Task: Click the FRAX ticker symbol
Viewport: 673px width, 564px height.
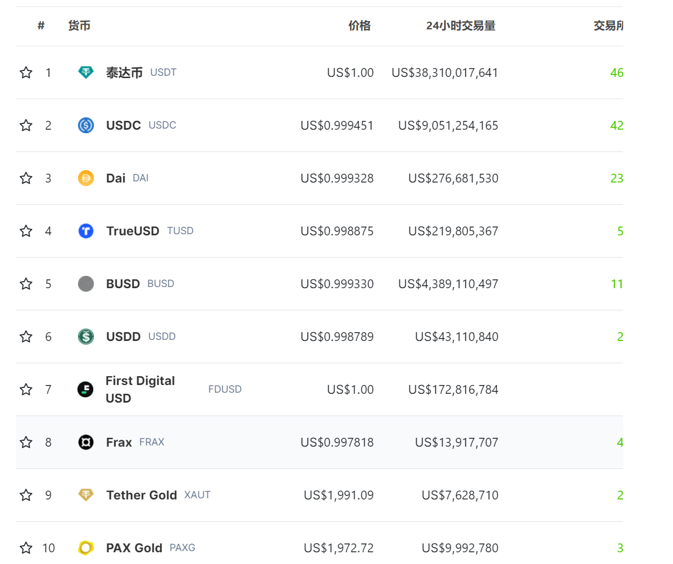Action: (x=152, y=442)
